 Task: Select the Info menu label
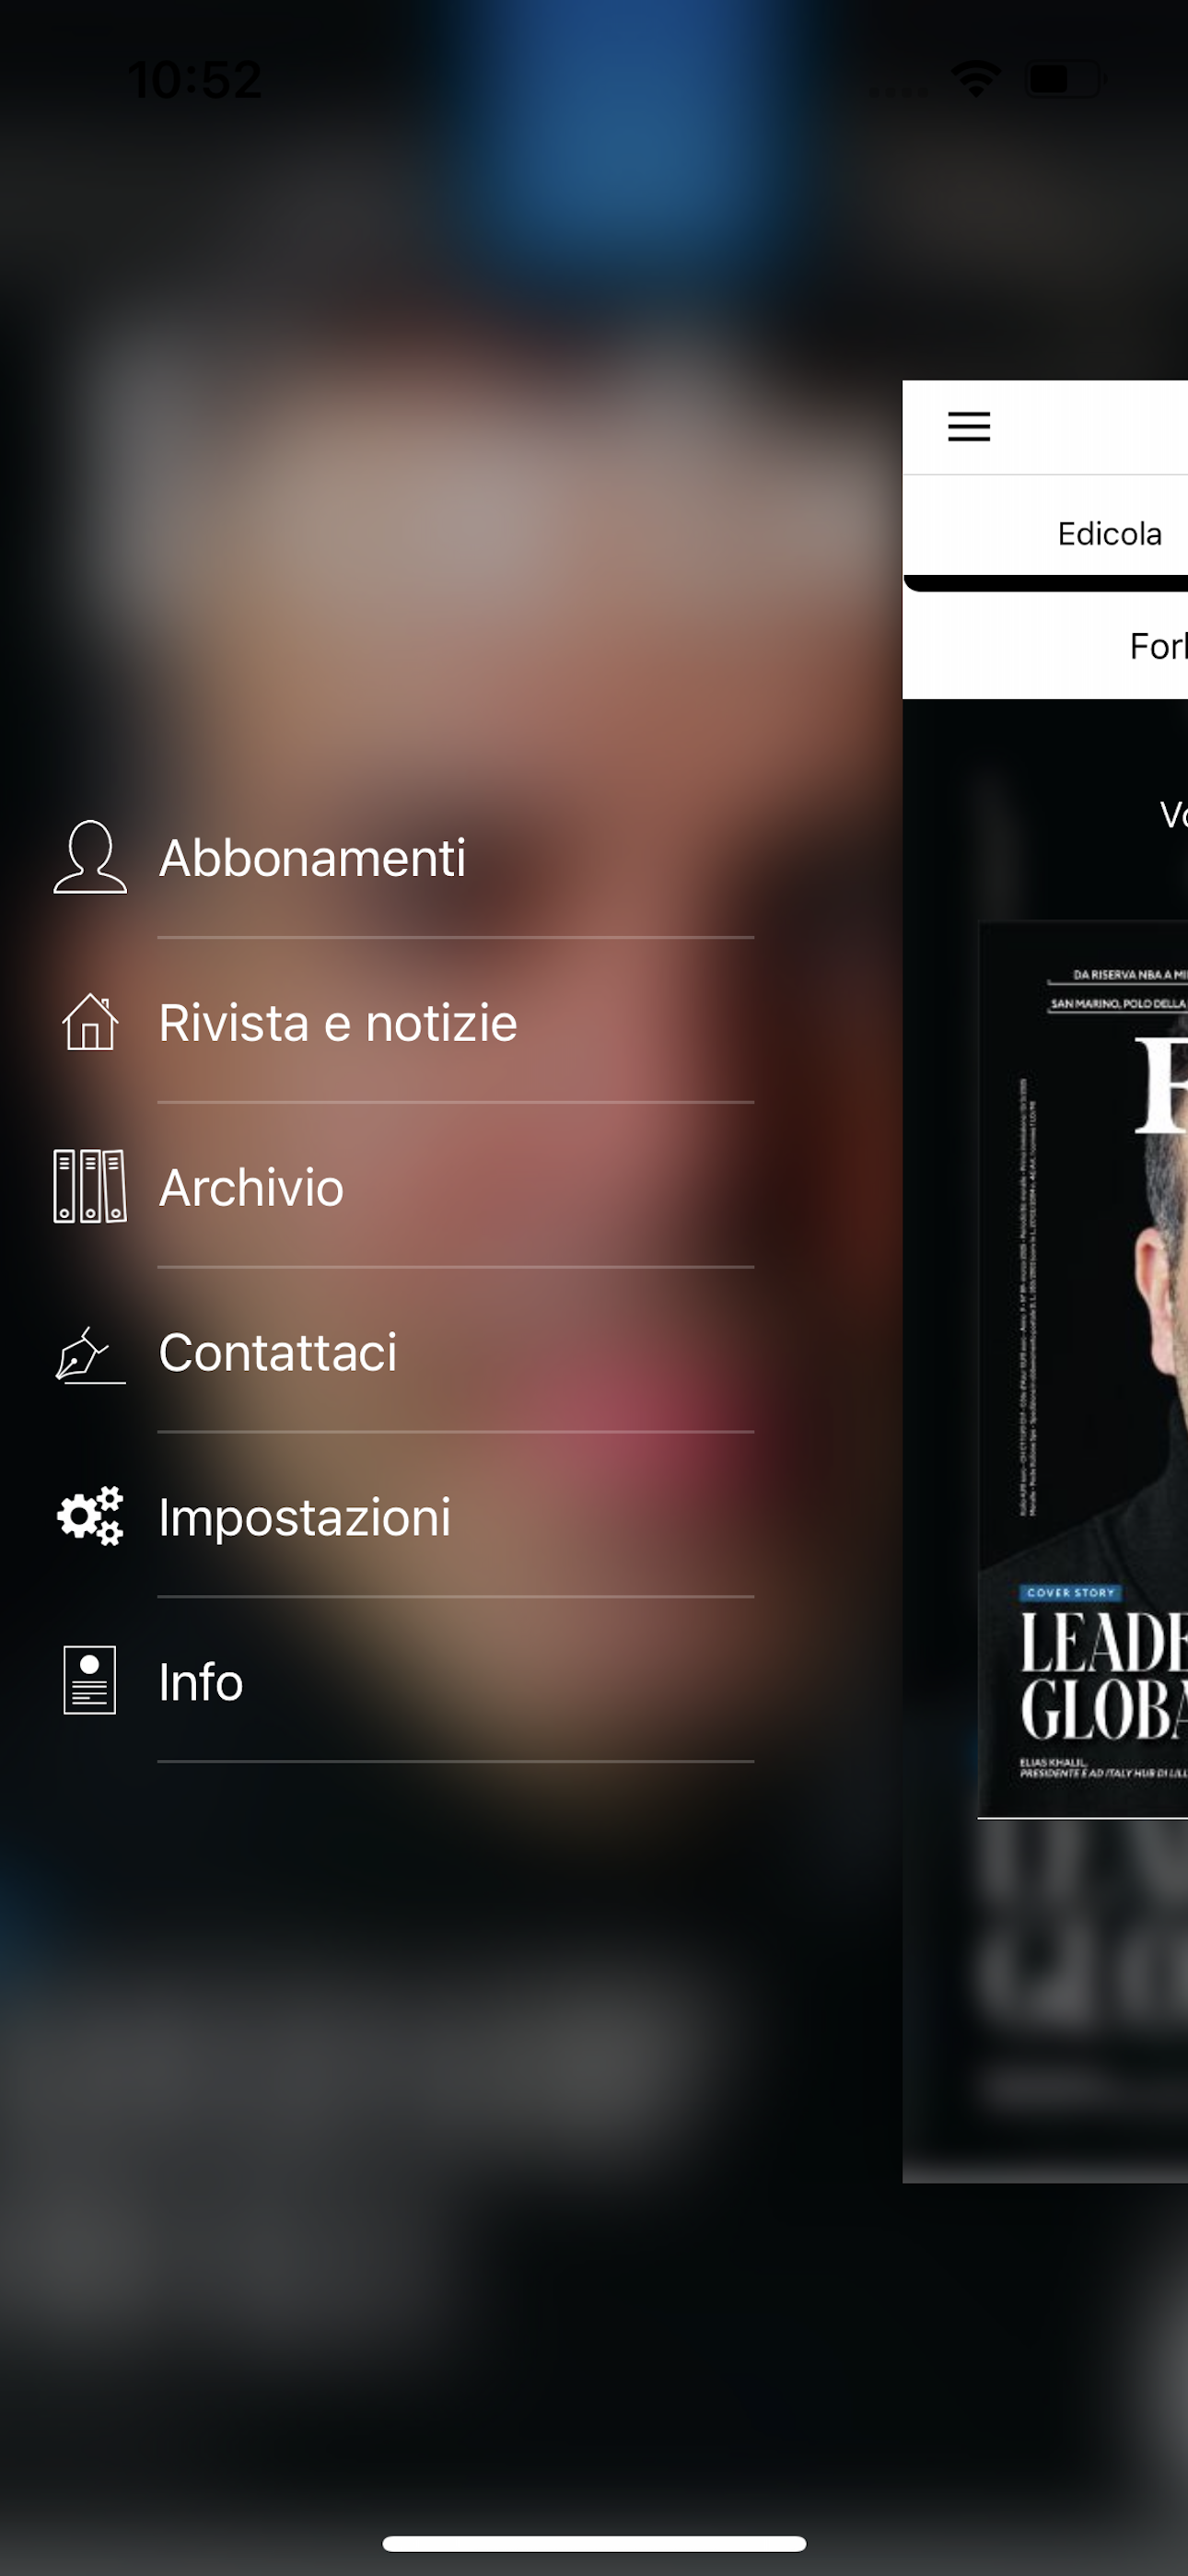tap(201, 1682)
